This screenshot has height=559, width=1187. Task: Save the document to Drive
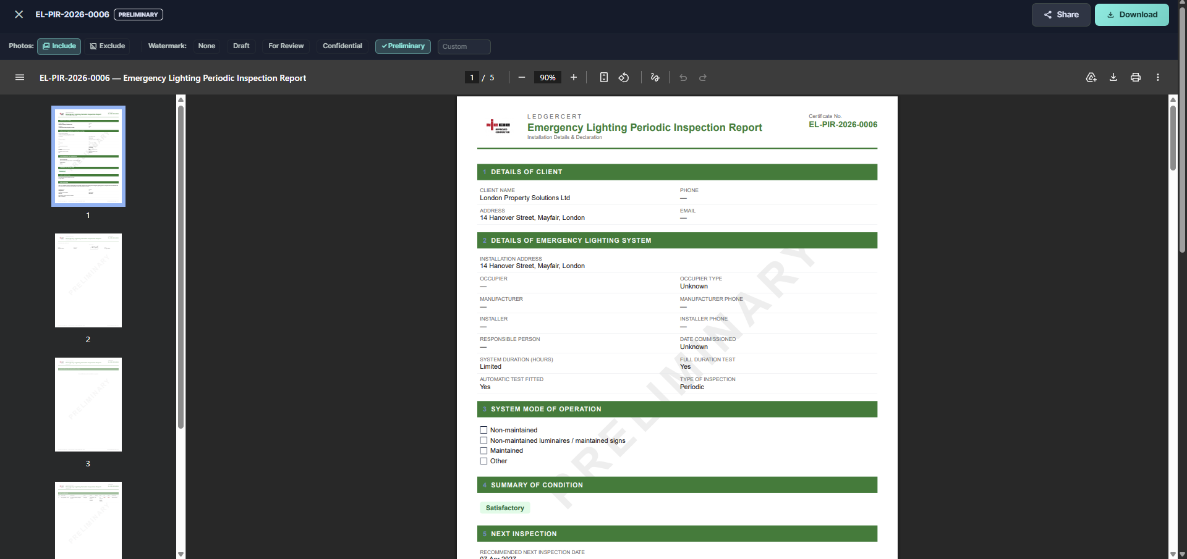coord(1091,77)
